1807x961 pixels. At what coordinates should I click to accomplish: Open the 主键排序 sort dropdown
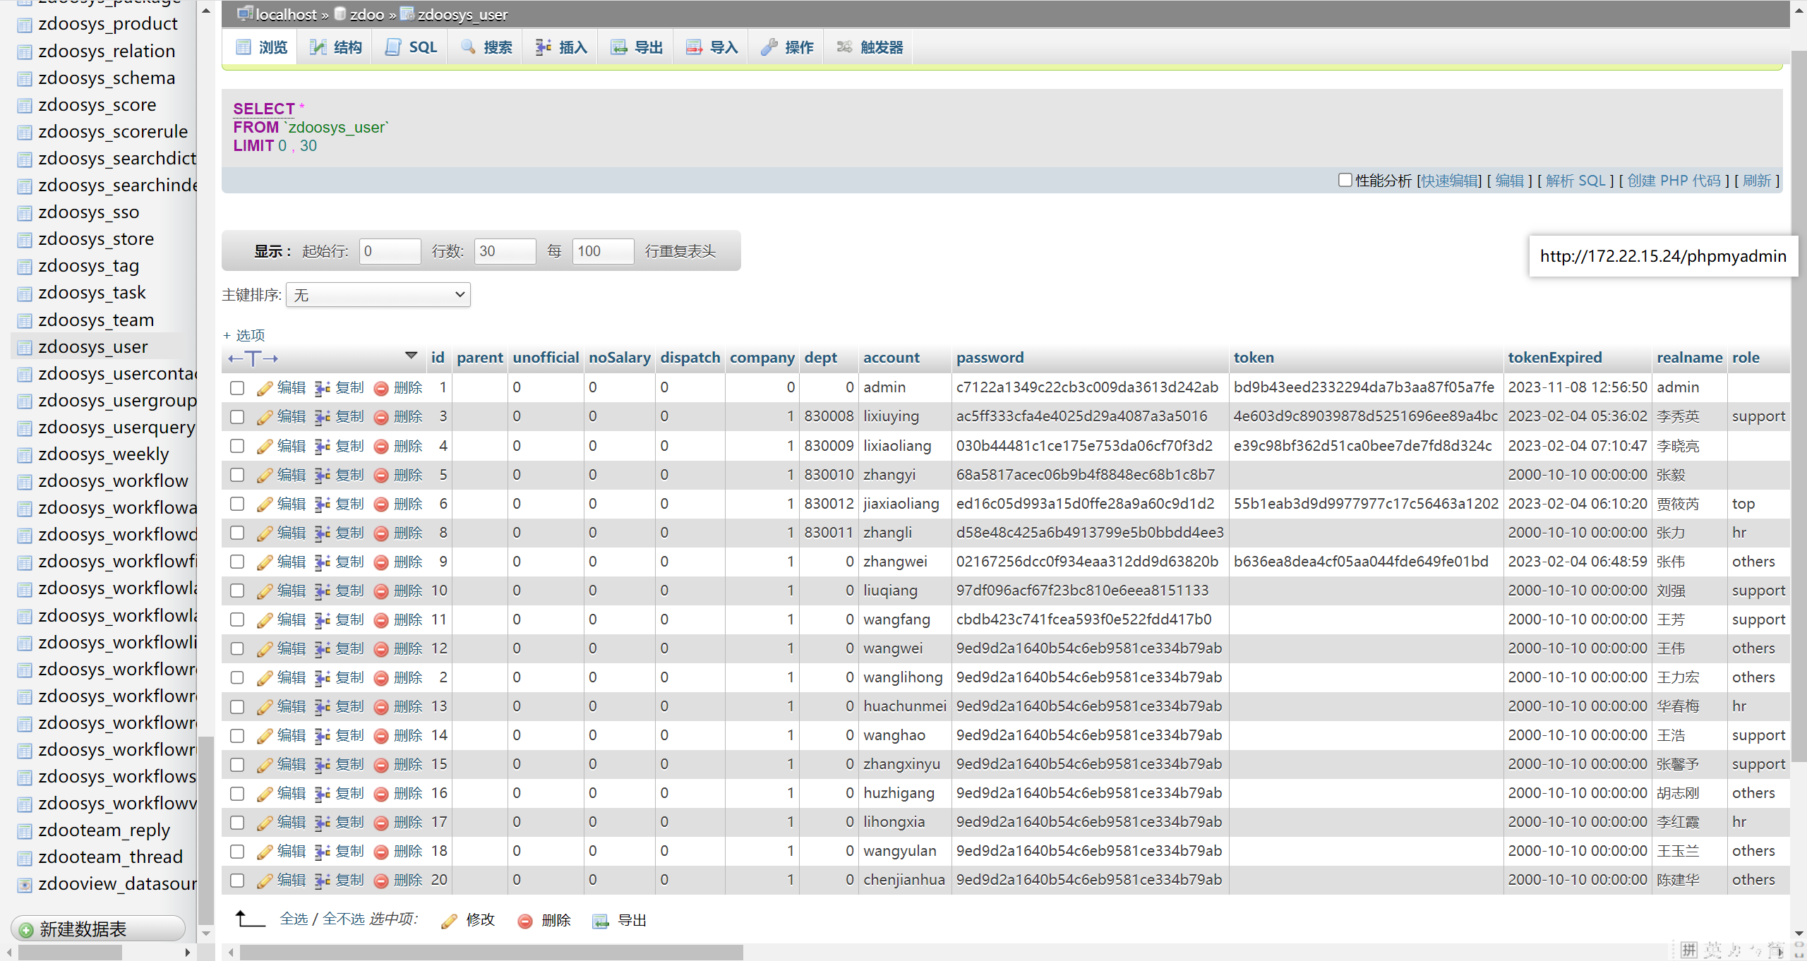click(378, 295)
